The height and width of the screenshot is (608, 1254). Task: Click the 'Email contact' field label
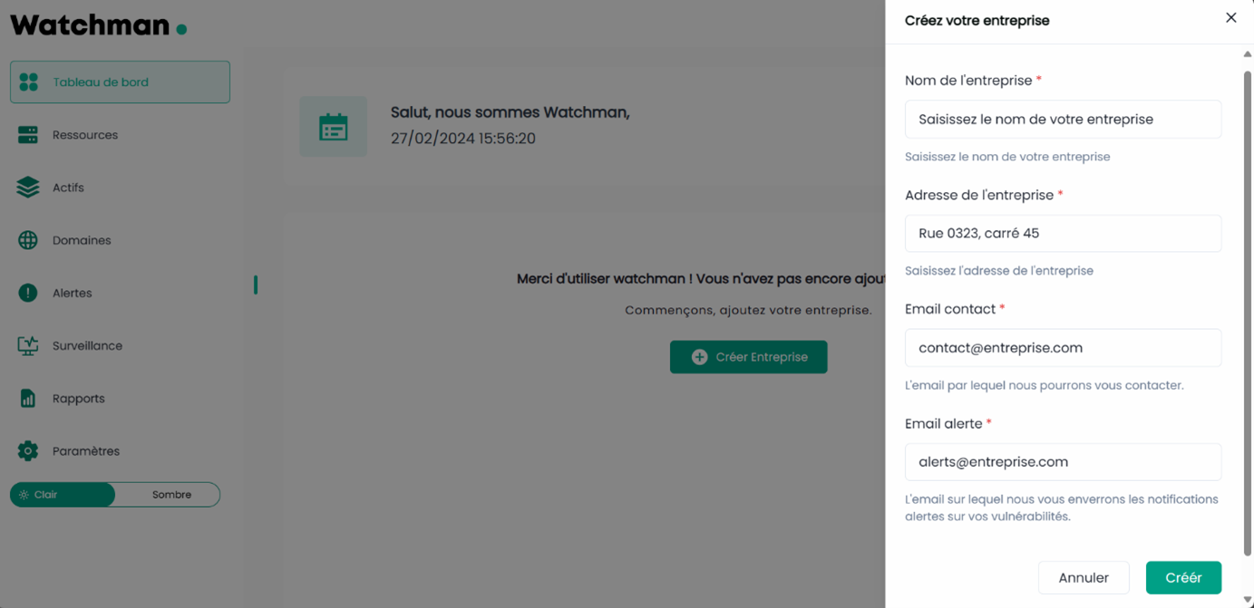pos(950,310)
